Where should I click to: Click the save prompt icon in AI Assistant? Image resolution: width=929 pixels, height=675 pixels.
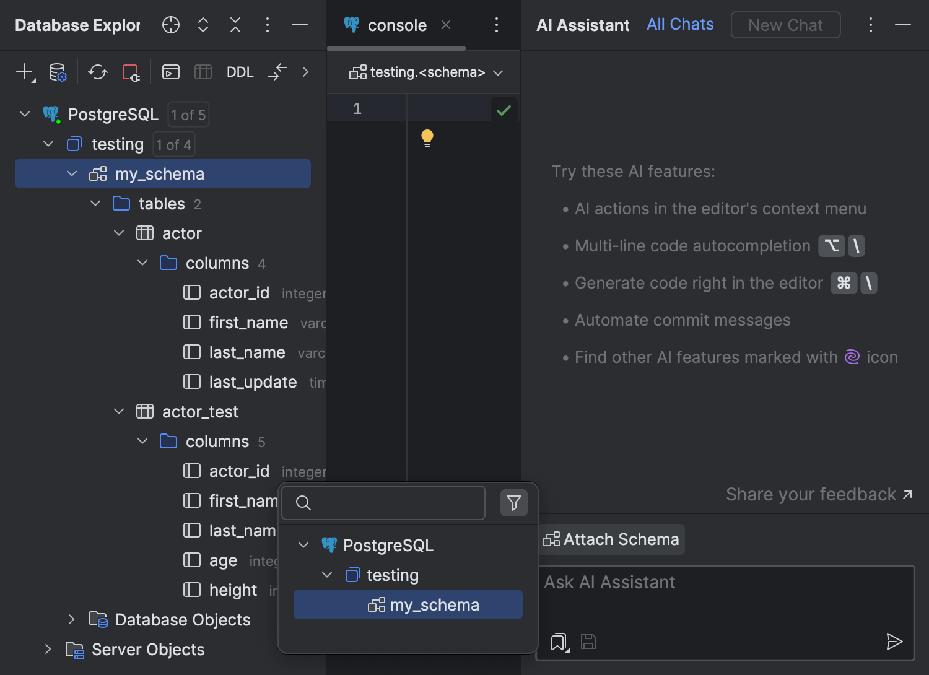[x=588, y=642]
